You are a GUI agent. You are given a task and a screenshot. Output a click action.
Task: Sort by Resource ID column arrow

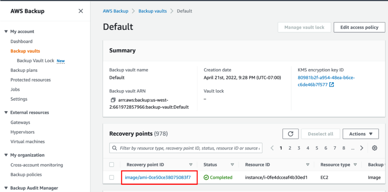point(308,165)
